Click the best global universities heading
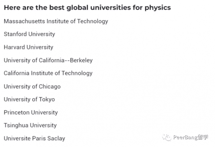Image resolution: width=215 pixels, height=147 pixels. tap(87, 7)
